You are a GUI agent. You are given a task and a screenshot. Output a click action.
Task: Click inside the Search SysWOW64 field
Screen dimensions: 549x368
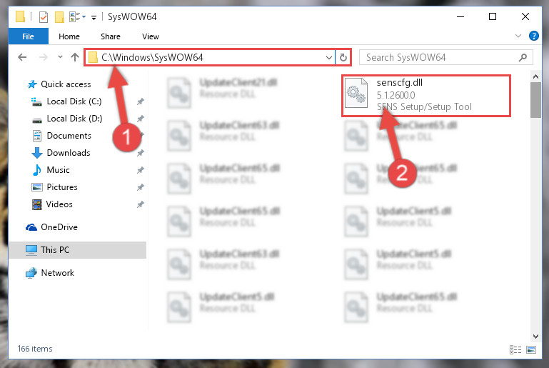click(440, 57)
